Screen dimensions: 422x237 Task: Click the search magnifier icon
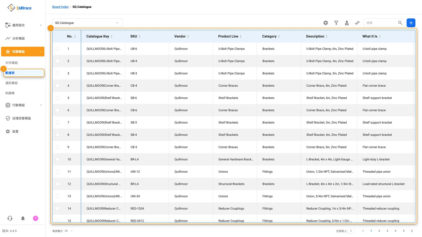coord(400,23)
